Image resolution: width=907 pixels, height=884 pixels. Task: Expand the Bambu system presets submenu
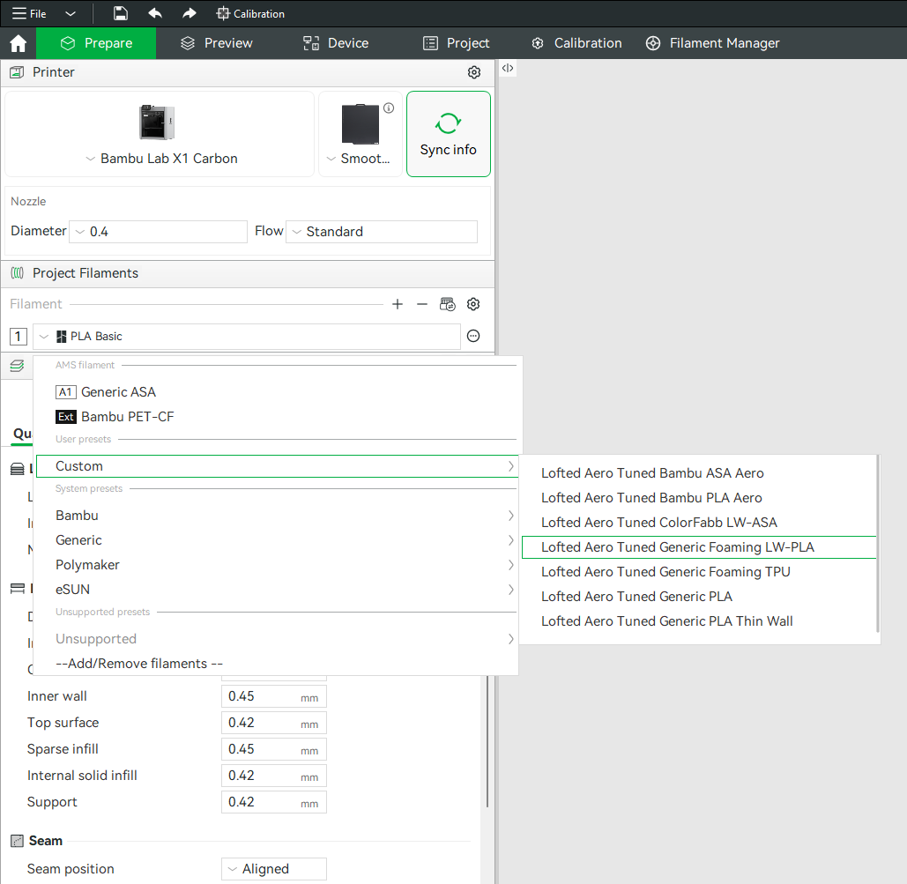coord(277,516)
